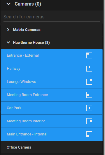
Task: Deselect the Hallway camera row
Action: coord(52,69)
